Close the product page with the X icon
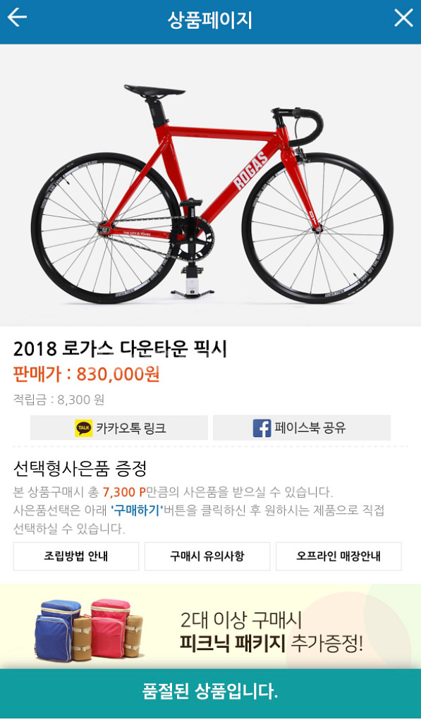The image size is (421, 722). tap(403, 18)
